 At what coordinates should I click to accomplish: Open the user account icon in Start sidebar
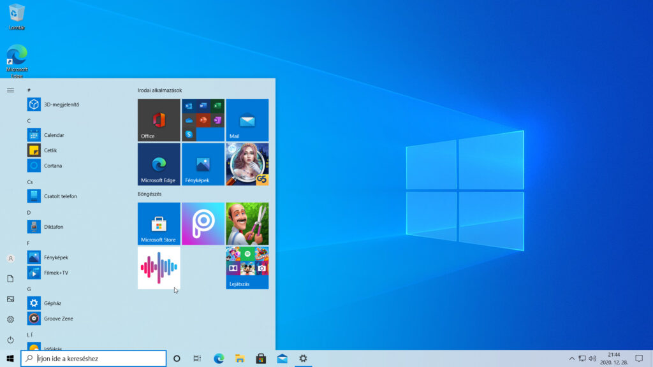coord(10,259)
